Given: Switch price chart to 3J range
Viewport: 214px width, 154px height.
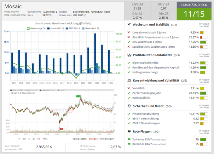Looking at the screenshot, I should click(x=34, y=139).
